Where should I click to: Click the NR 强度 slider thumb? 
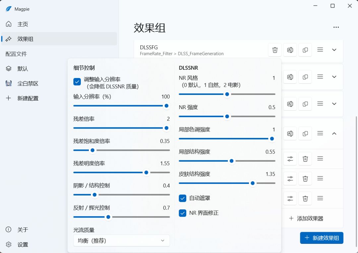(227, 116)
